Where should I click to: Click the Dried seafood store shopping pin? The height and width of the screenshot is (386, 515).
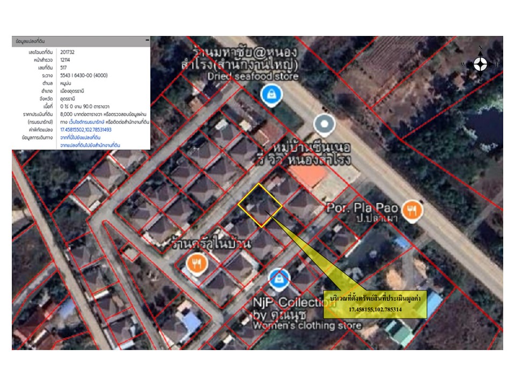coord(272,95)
